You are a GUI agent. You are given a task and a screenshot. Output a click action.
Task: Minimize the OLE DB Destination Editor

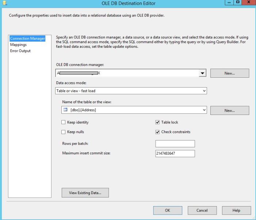(x=229, y=3)
